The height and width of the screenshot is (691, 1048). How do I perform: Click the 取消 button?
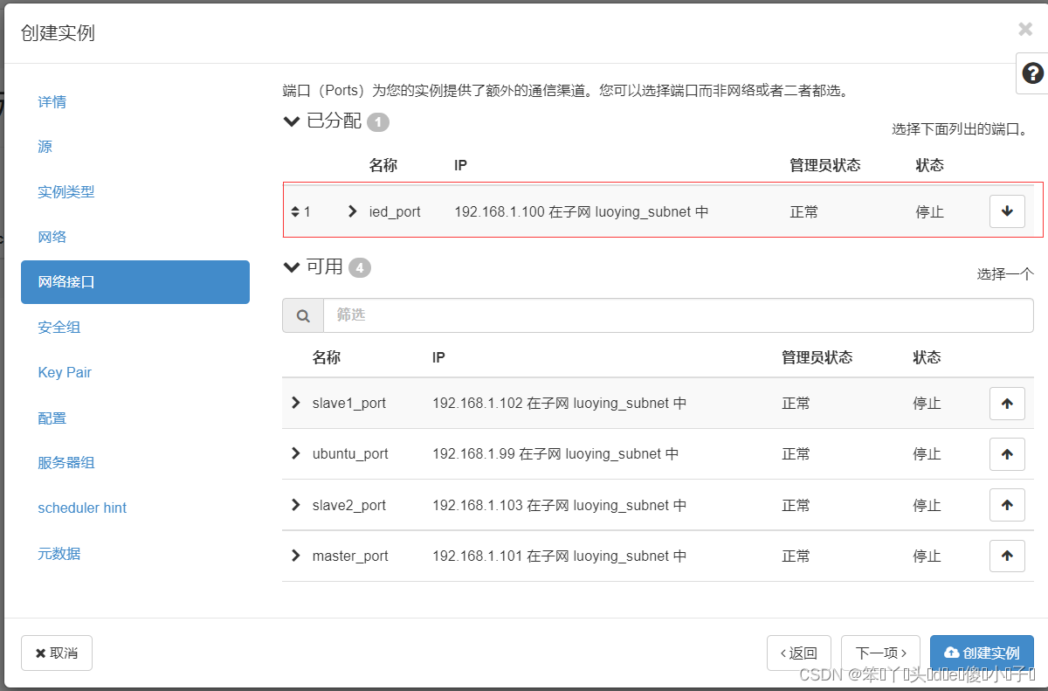coord(56,653)
